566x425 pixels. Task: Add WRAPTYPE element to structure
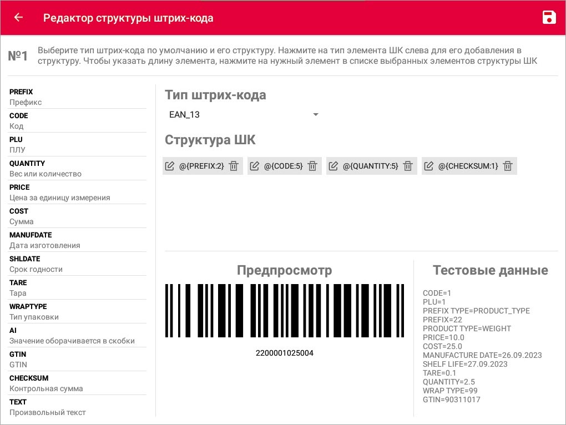[x=78, y=311]
